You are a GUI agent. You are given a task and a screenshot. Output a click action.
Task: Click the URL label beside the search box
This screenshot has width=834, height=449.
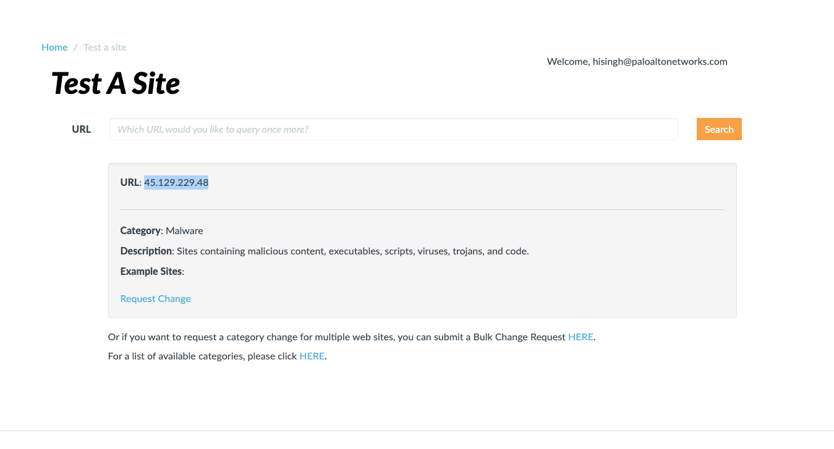tap(81, 129)
